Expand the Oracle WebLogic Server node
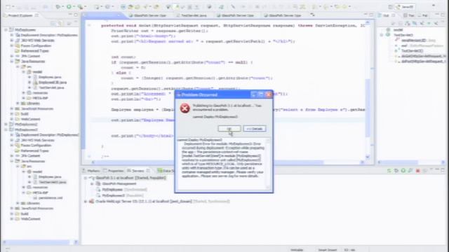 click(x=86, y=202)
